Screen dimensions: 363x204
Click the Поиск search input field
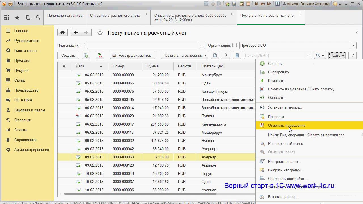coord(274,56)
